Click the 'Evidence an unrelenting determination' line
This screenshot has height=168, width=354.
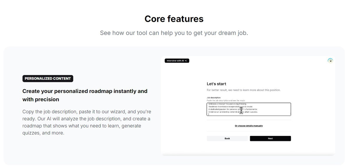(224, 112)
